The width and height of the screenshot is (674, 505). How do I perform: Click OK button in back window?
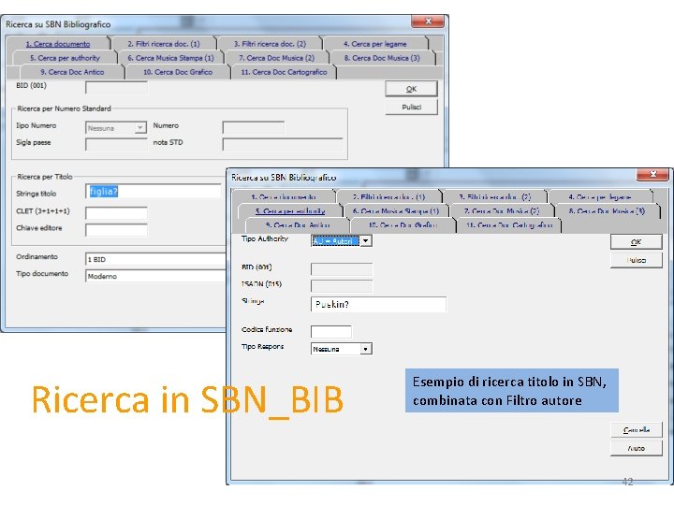pos(411,89)
